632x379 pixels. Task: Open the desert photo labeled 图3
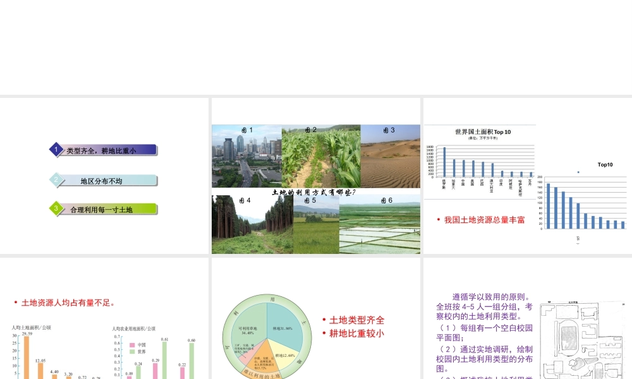tap(390, 156)
